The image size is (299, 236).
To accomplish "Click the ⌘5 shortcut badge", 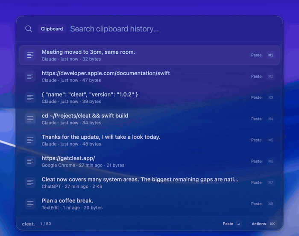I will coord(270,140).
